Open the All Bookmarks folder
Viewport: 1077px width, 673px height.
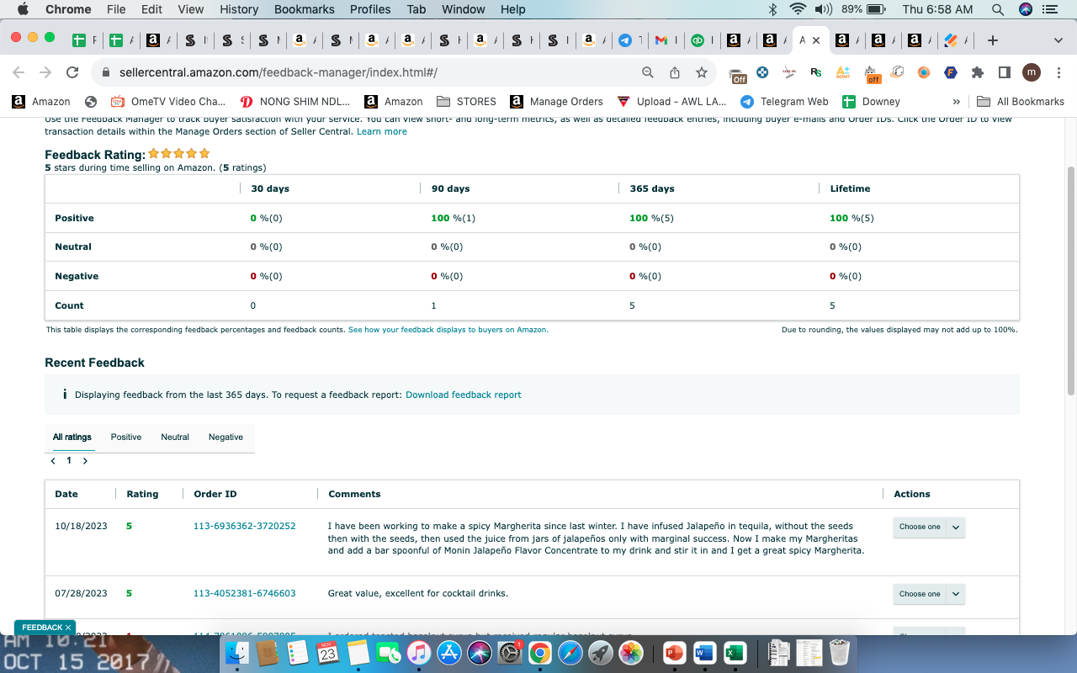(1021, 101)
